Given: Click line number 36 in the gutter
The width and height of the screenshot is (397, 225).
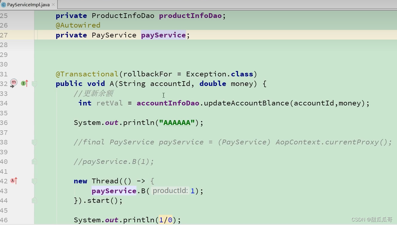Looking at the screenshot, I should point(4,123).
